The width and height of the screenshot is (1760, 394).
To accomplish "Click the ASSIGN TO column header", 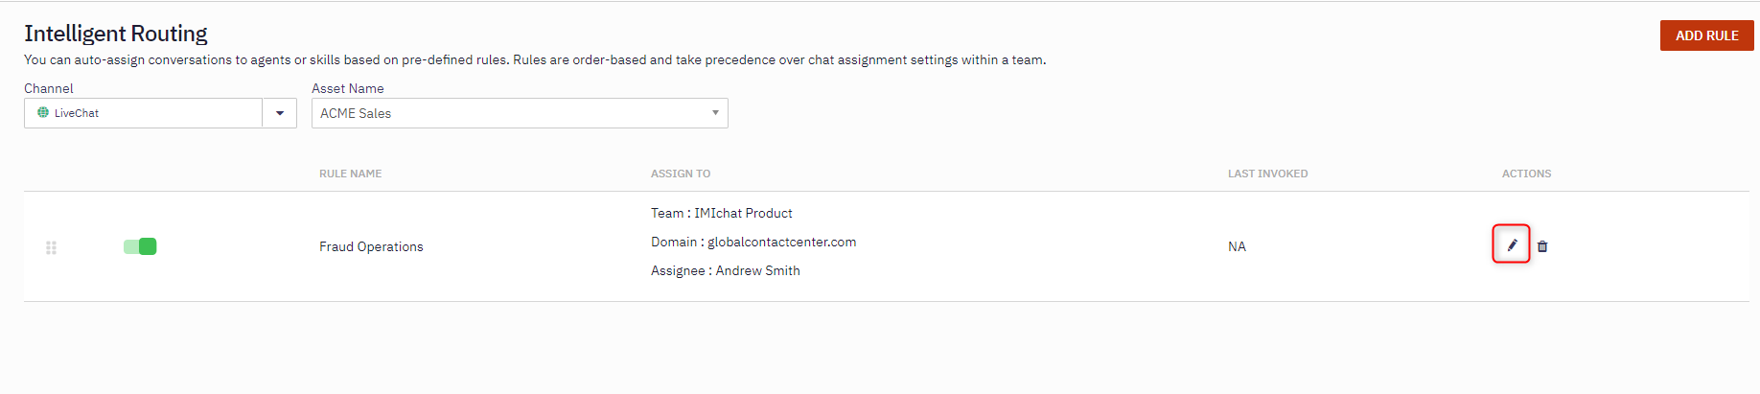I will pos(681,174).
